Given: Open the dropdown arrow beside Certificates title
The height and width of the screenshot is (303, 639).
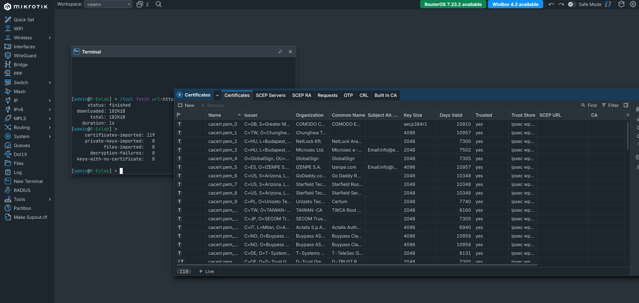Looking at the screenshot, I should (x=217, y=95).
